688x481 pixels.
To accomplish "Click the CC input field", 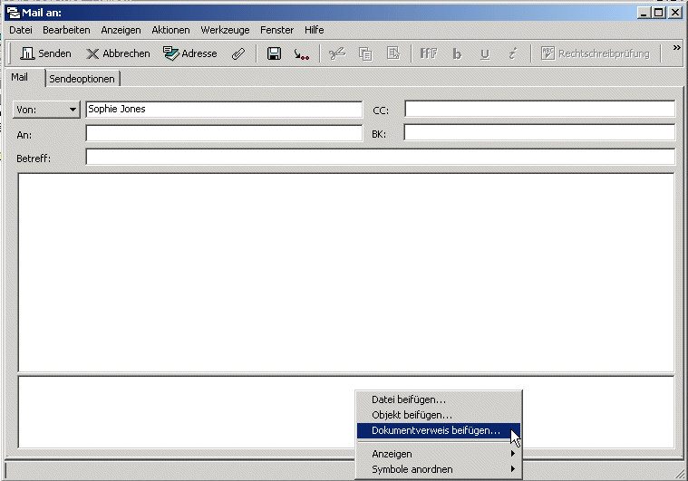I will 539,109.
